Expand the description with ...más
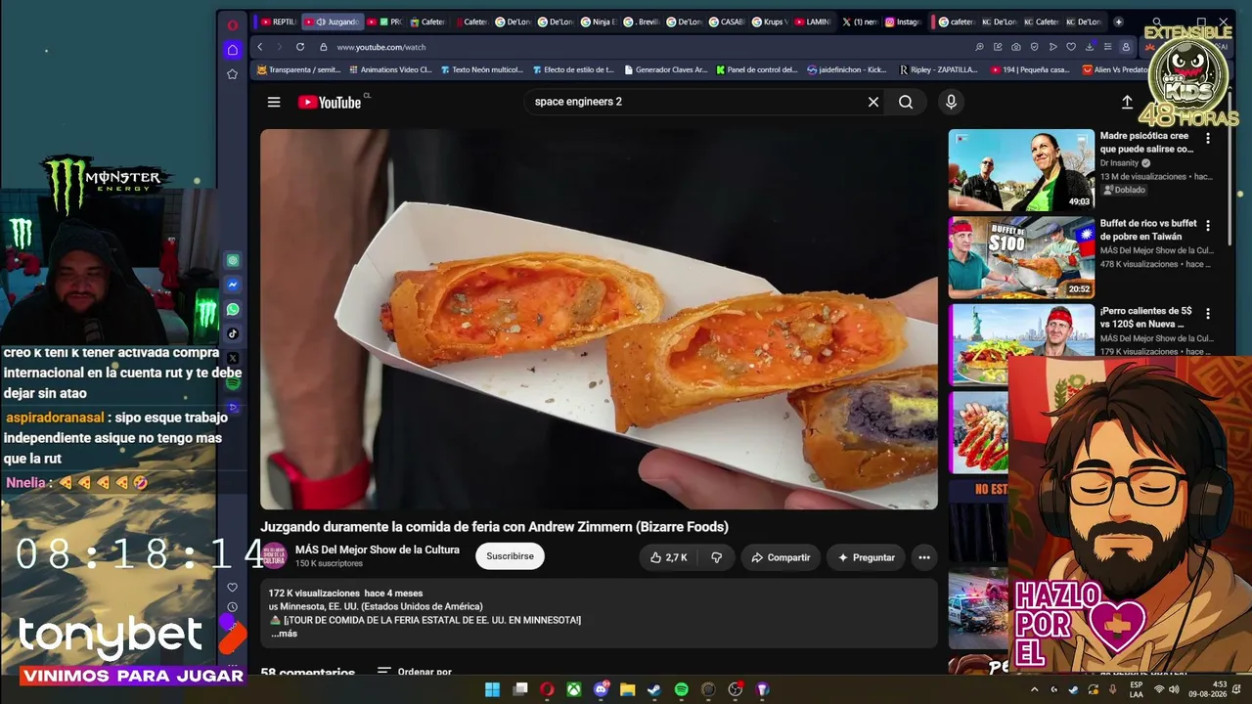 click(284, 634)
